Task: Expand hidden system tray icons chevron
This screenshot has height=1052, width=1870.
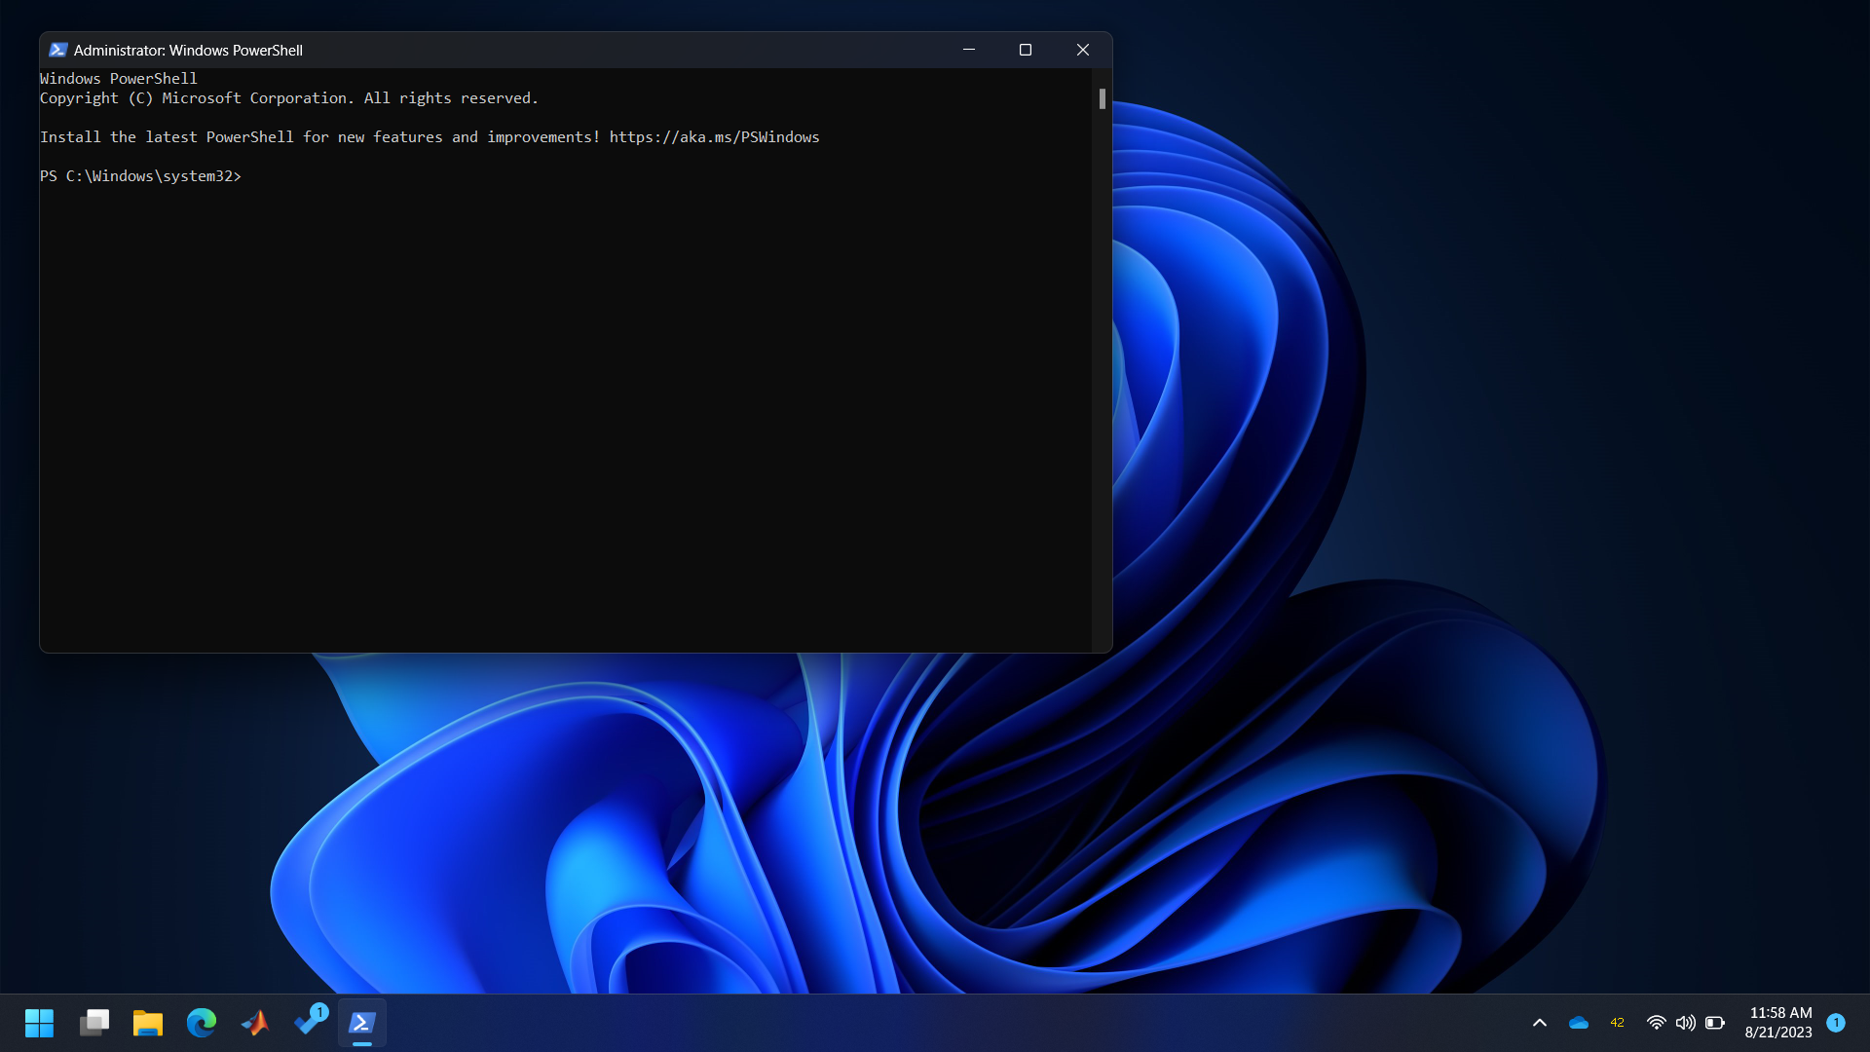Action: (x=1540, y=1023)
